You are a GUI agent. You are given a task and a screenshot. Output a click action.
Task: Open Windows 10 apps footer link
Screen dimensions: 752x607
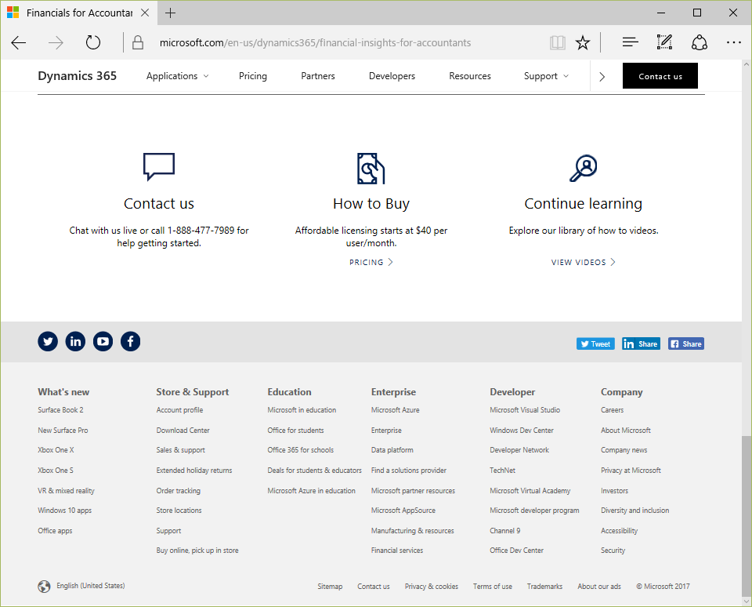pos(65,511)
